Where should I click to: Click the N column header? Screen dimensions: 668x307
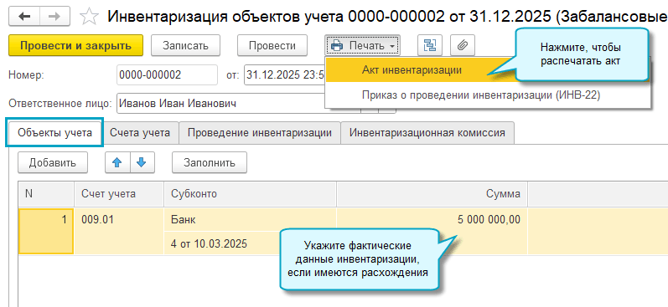46,194
